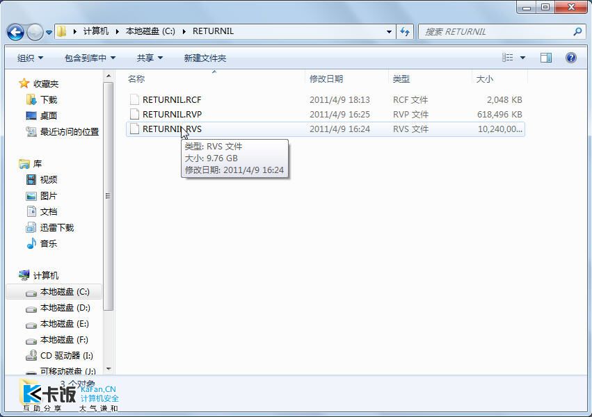This screenshot has width=592, height=417.
Task: Open the 共享 menu
Action: [150, 58]
